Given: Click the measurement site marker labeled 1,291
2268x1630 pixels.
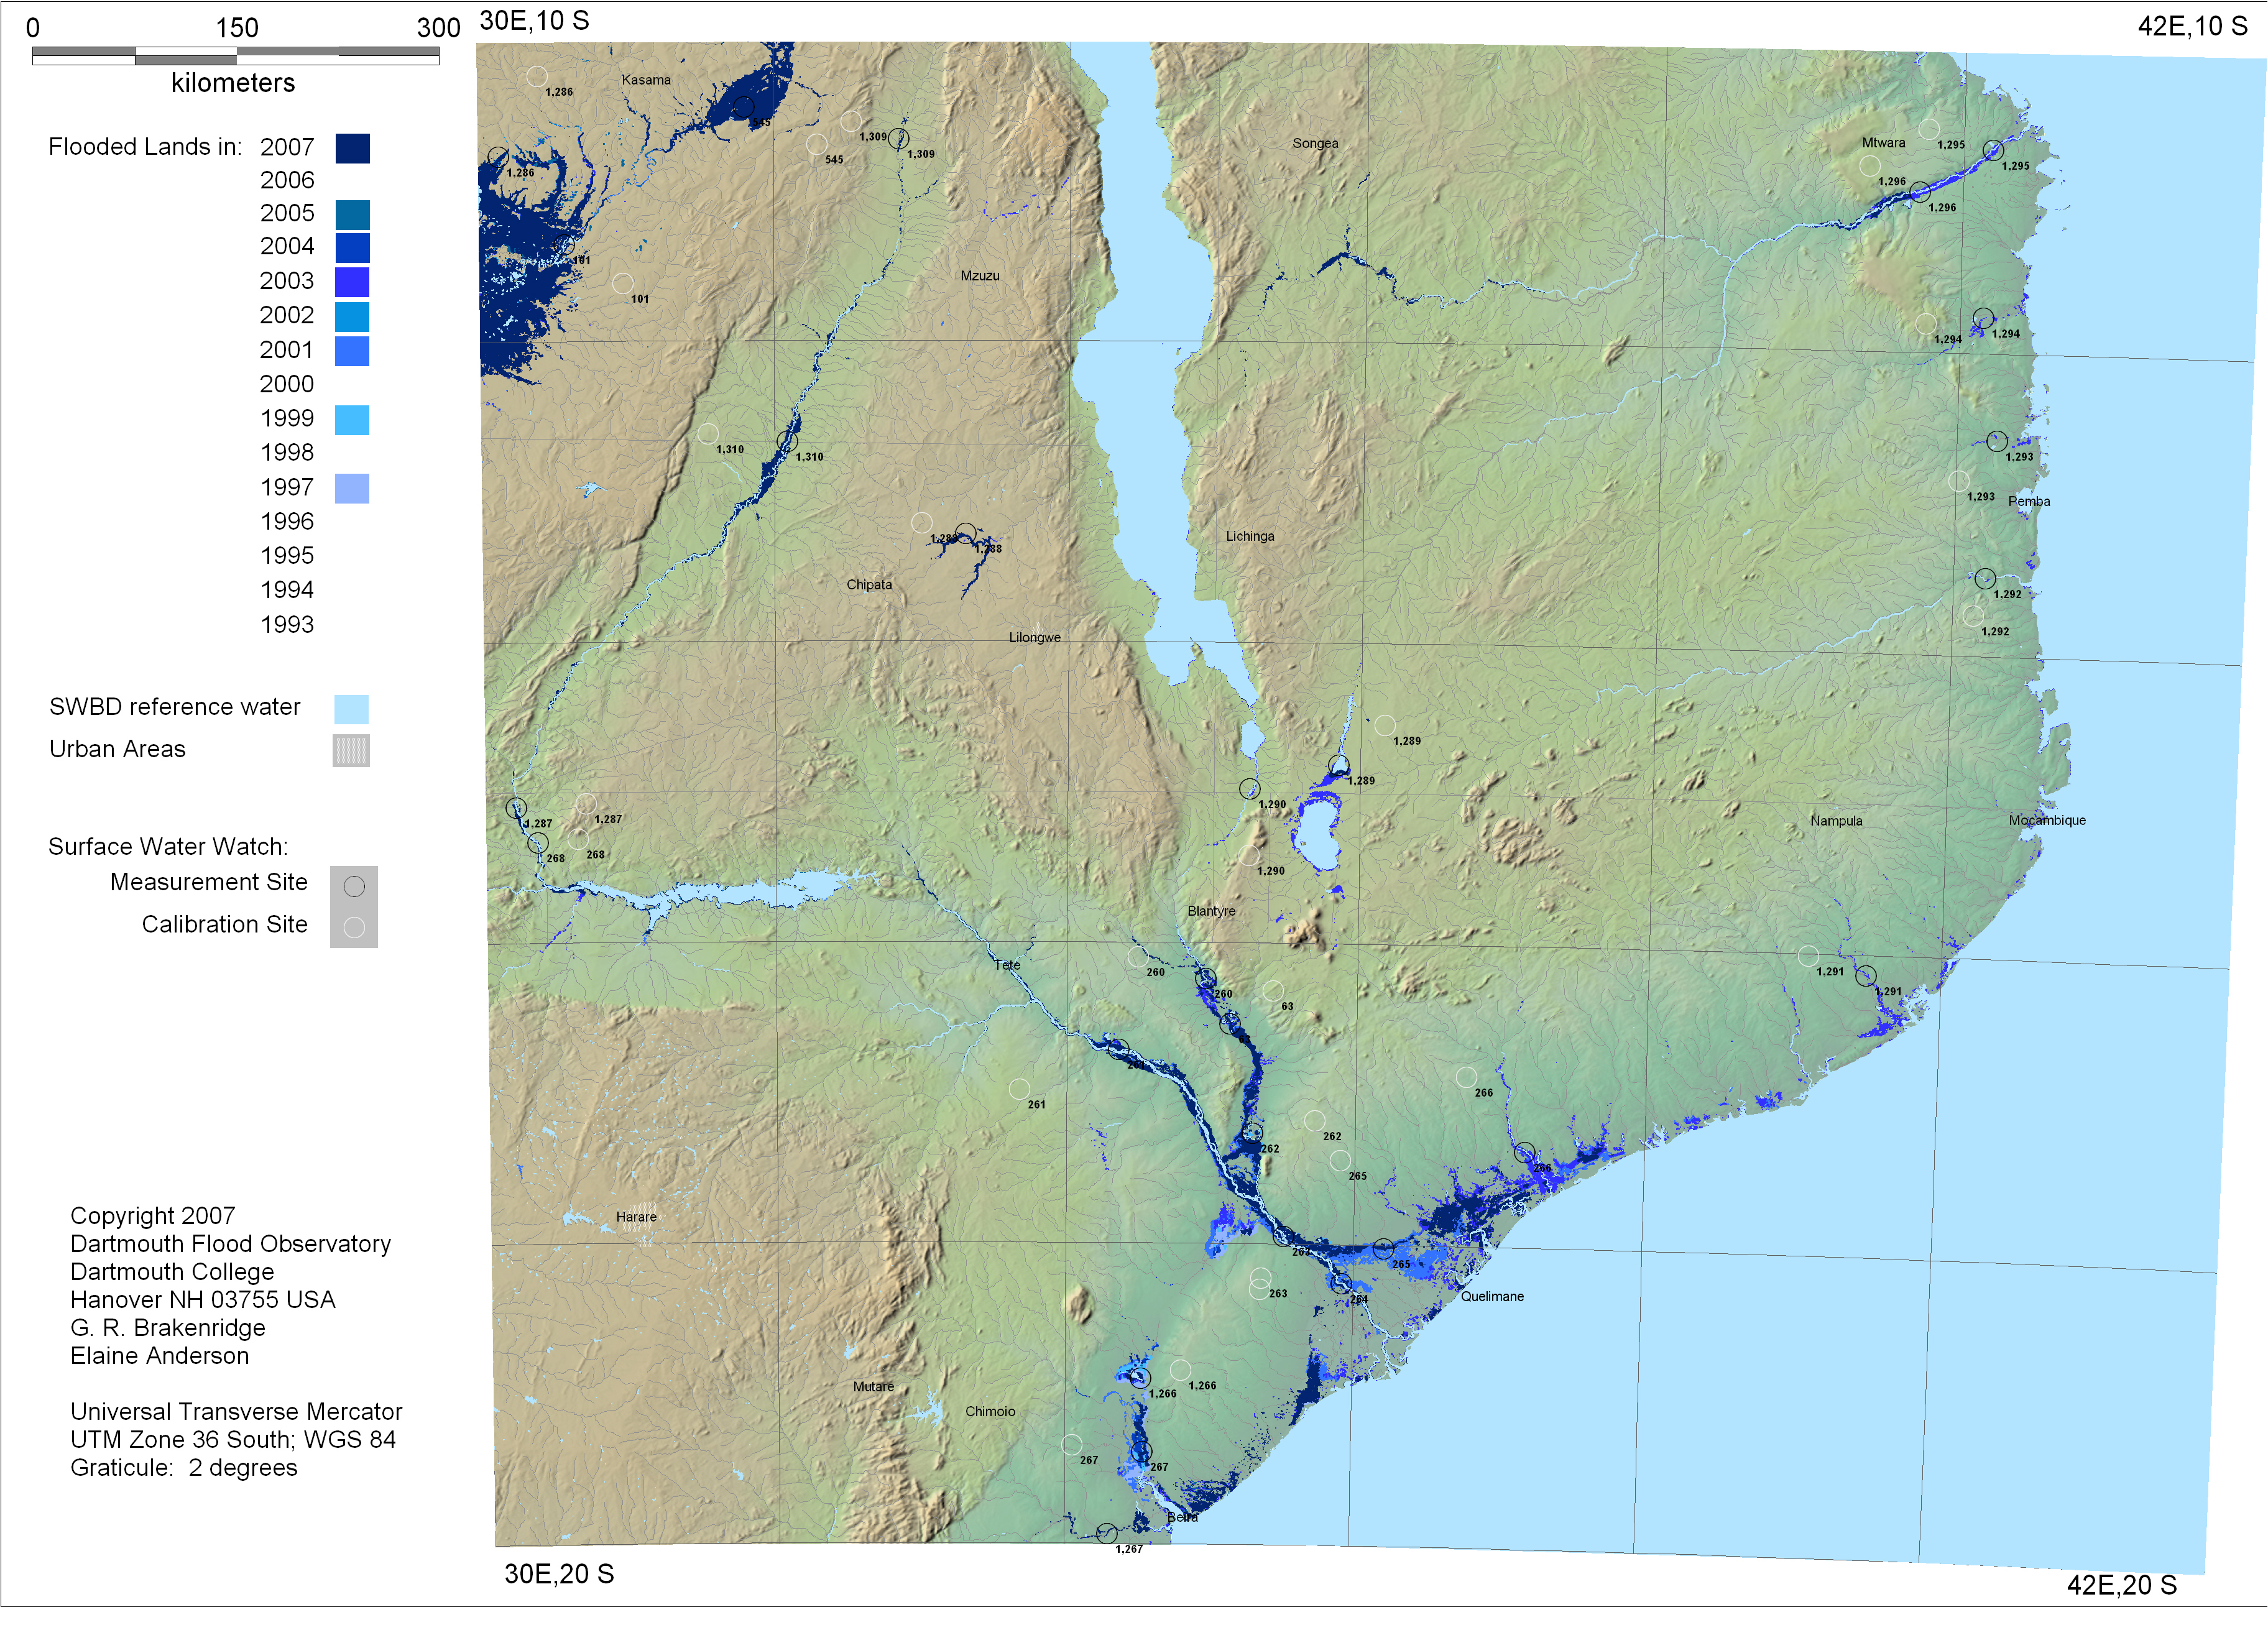Looking at the screenshot, I should click(x=1865, y=976).
